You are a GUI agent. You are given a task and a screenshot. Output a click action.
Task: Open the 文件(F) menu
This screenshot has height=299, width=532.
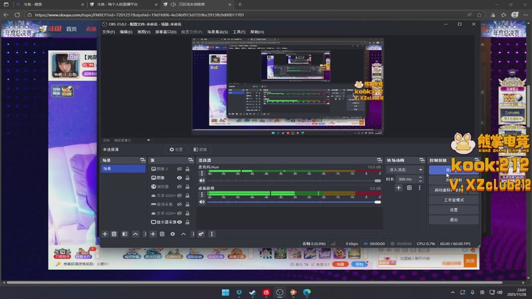[x=108, y=31]
